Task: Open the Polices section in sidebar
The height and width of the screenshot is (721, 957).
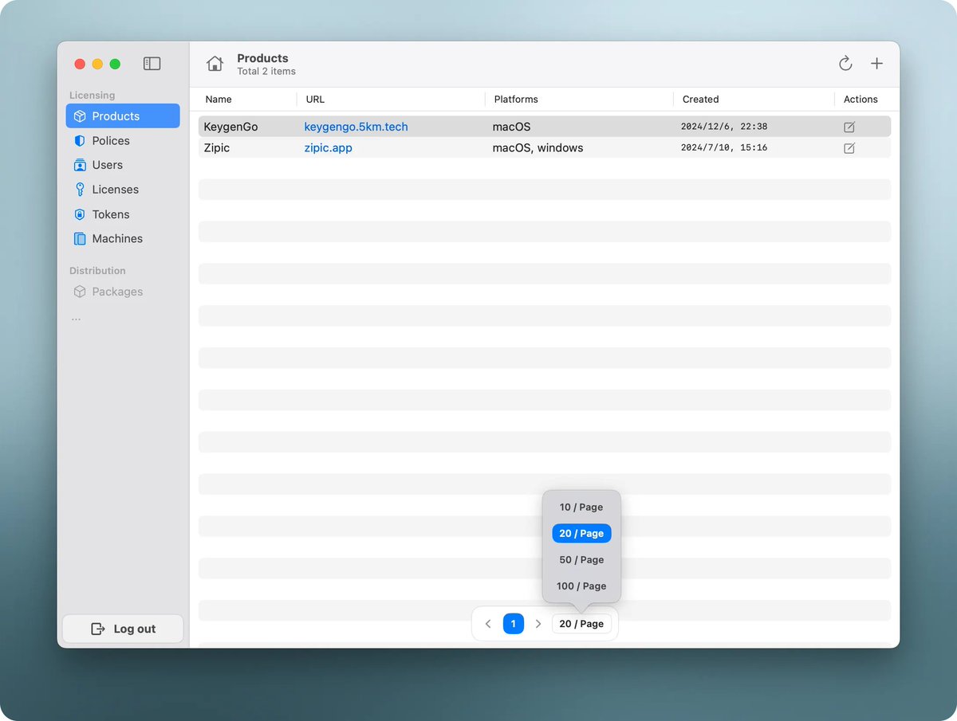Action: [110, 141]
